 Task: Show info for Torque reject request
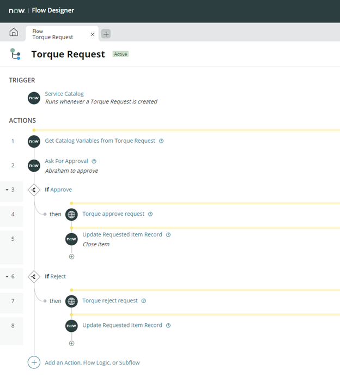pyautogui.click(x=144, y=301)
